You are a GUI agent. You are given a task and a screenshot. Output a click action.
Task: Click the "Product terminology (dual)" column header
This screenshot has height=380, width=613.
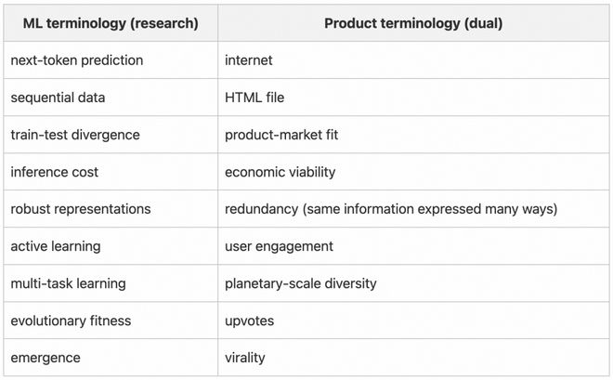click(x=413, y=23)
